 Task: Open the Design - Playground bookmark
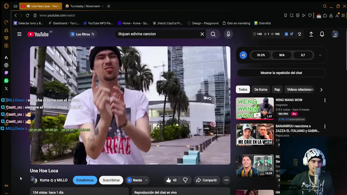click(203, 23)
